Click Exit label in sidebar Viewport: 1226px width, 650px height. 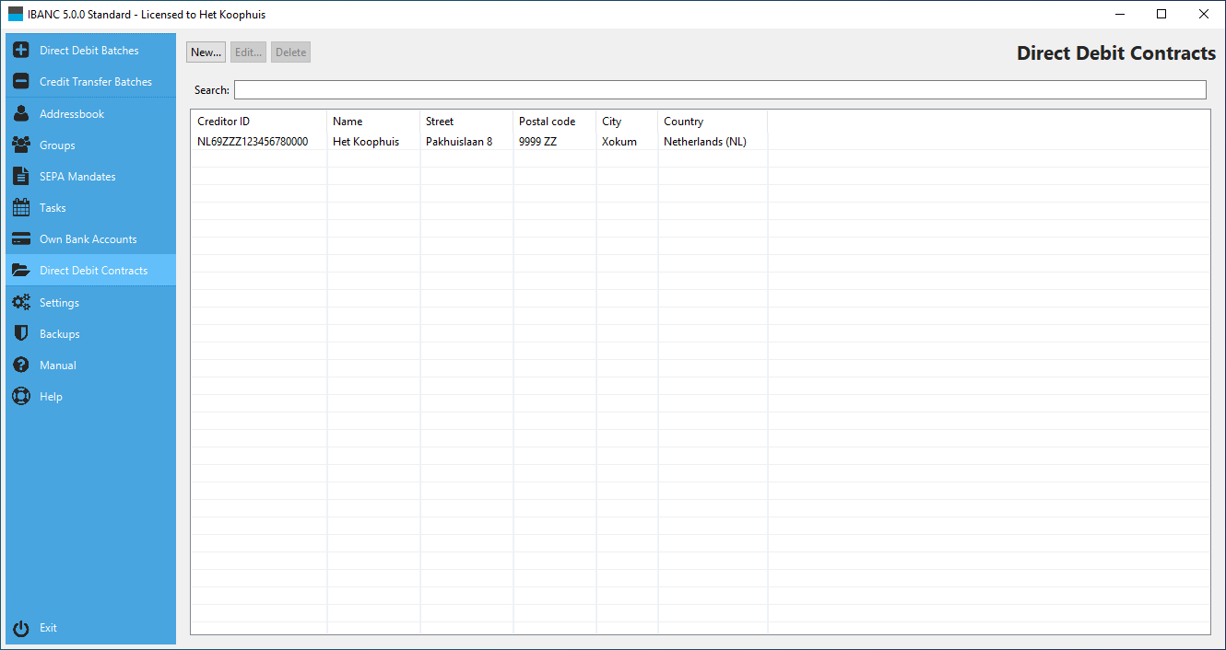pyautogui.click(x=48, y=628)
